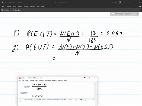Click the back arrow next to OneNote title
Viewport: 142px width, 106px height.
click(x=6, y=2)
